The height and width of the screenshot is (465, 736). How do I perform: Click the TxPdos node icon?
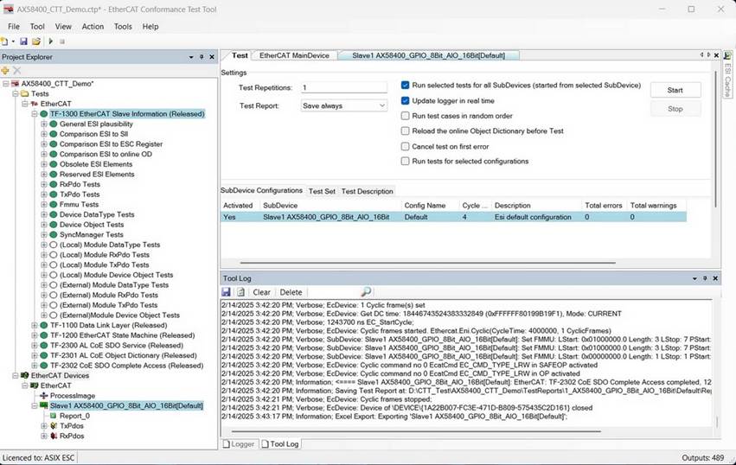click(x=54, y=425)
